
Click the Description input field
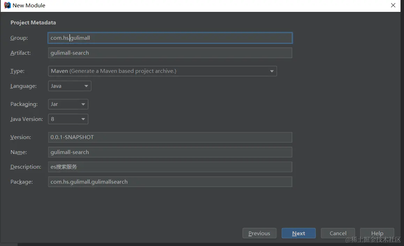[170, 167]
